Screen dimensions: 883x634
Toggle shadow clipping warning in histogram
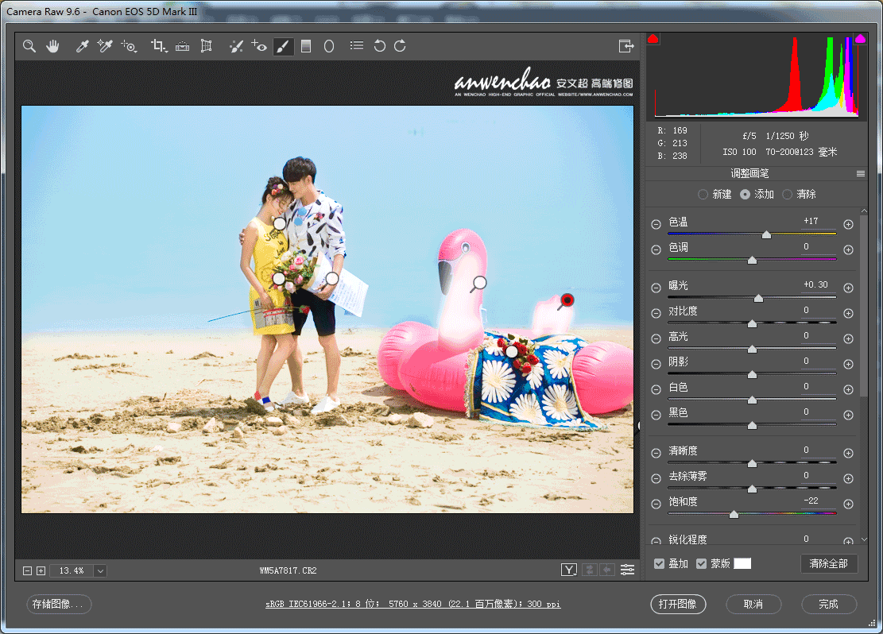pos(653,39)
